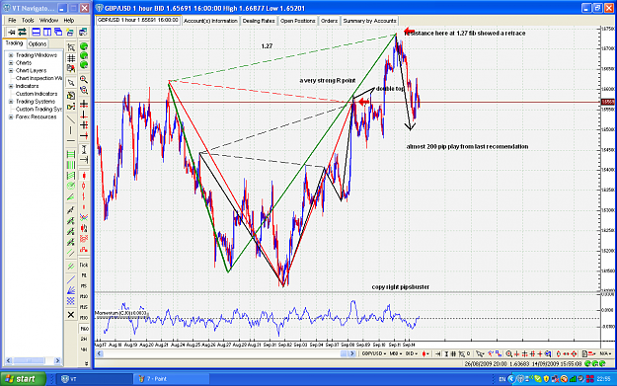The height and width of the screenshot is (386, 617).
Task: Select the M30 timeframe button
Action: (84, 318)
